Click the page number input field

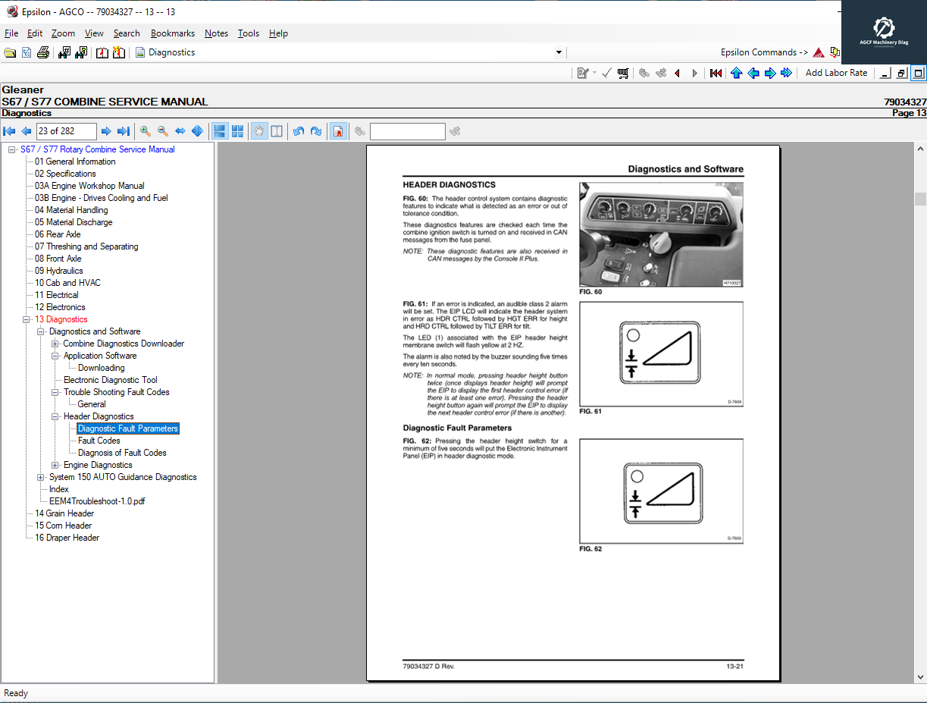tap(66, 131)
